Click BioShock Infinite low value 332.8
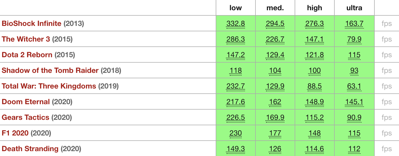This screenshot has width=399, height=156. click(x=236, y=24)
